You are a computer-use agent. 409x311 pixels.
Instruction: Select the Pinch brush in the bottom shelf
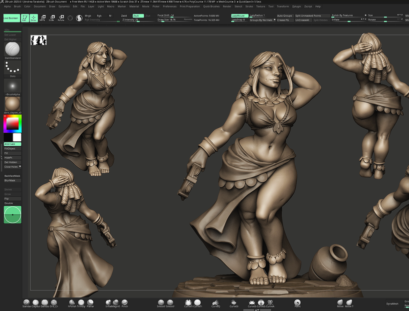pyautogui.click(x=125, y=303)
